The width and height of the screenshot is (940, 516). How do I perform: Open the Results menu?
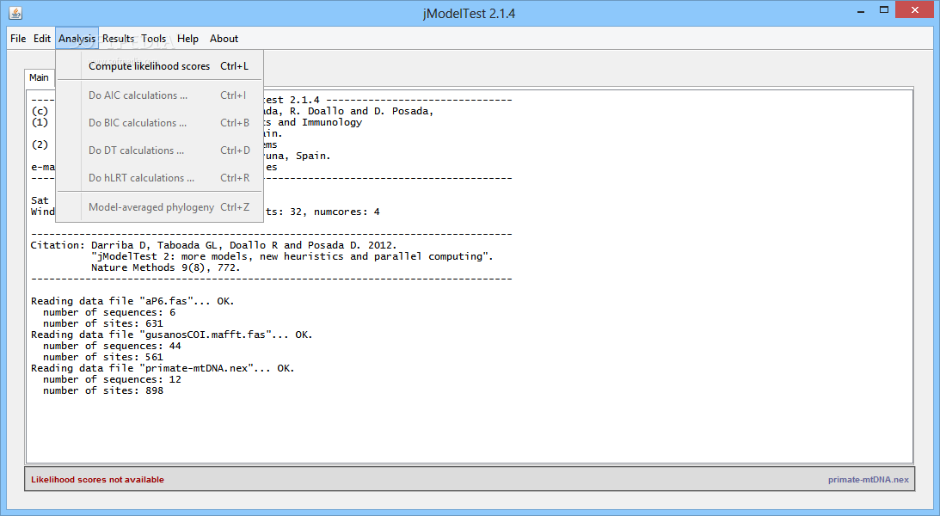tap(118, 39)
